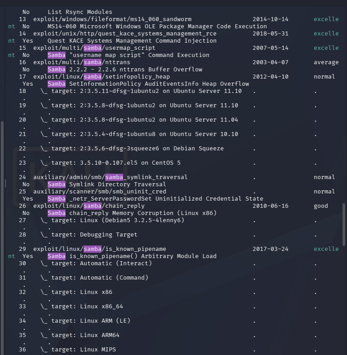Screen dimensions: 347x355
Task: Click target 'Linux ARM (LE)'
Action: 105,321
